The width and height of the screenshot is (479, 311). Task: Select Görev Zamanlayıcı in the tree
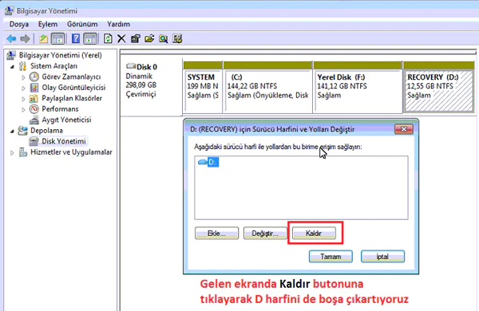click(x=71, y=77)
